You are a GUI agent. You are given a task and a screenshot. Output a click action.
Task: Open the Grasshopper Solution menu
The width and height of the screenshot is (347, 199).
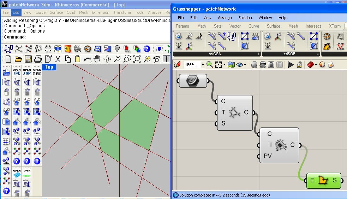[x=245, y=18]
